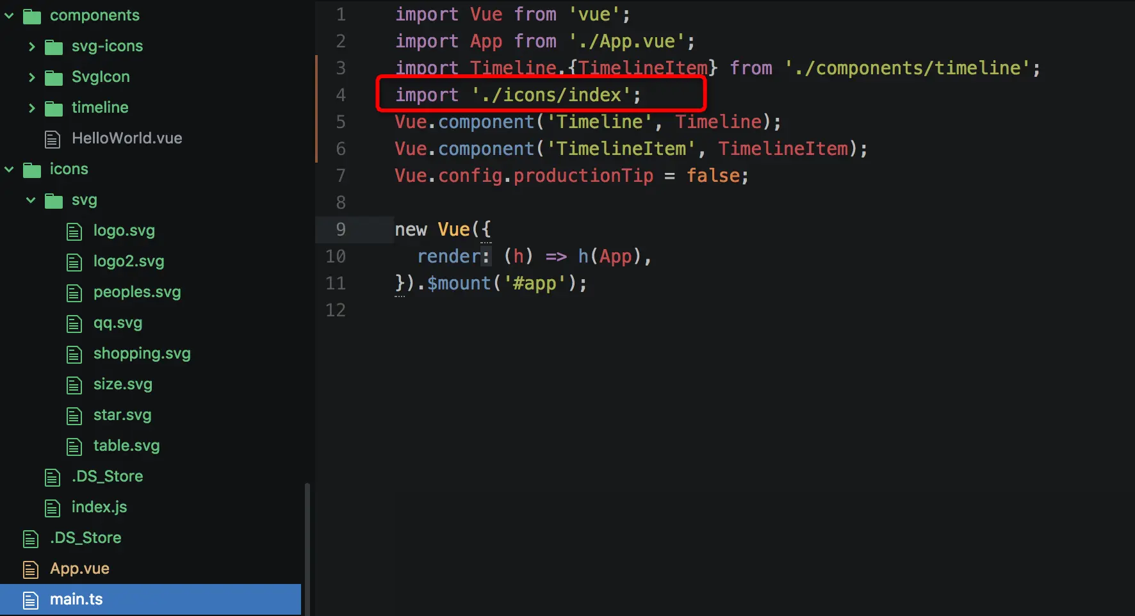Viewport: 1135px width, 616px height.
Task: Click the main.ts file icon
Action: tap(31, 600)
